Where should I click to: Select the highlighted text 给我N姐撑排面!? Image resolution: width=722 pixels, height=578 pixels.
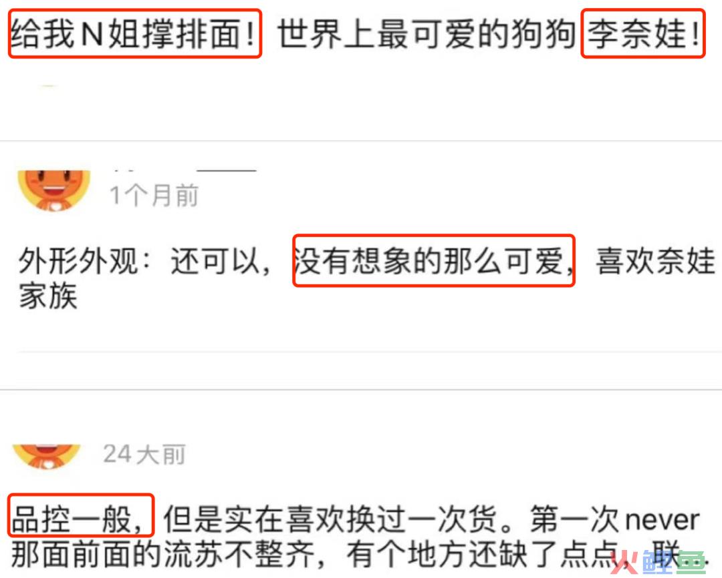(135, 33)
